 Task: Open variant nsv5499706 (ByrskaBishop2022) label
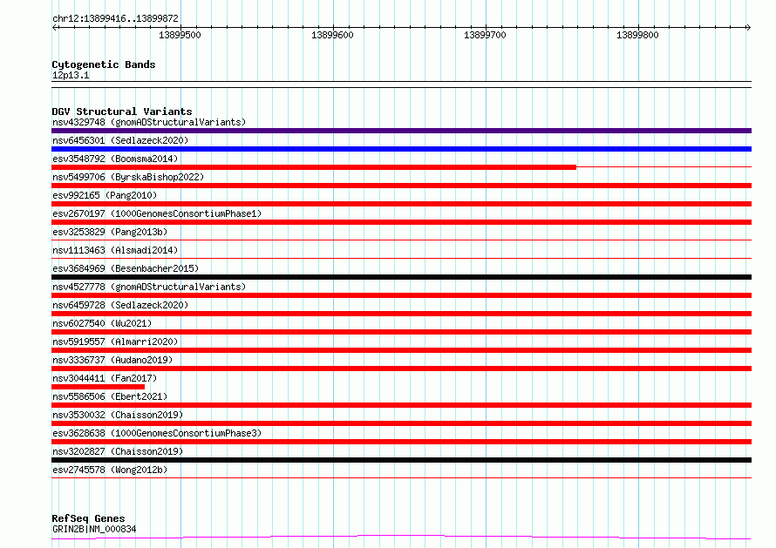128,177
